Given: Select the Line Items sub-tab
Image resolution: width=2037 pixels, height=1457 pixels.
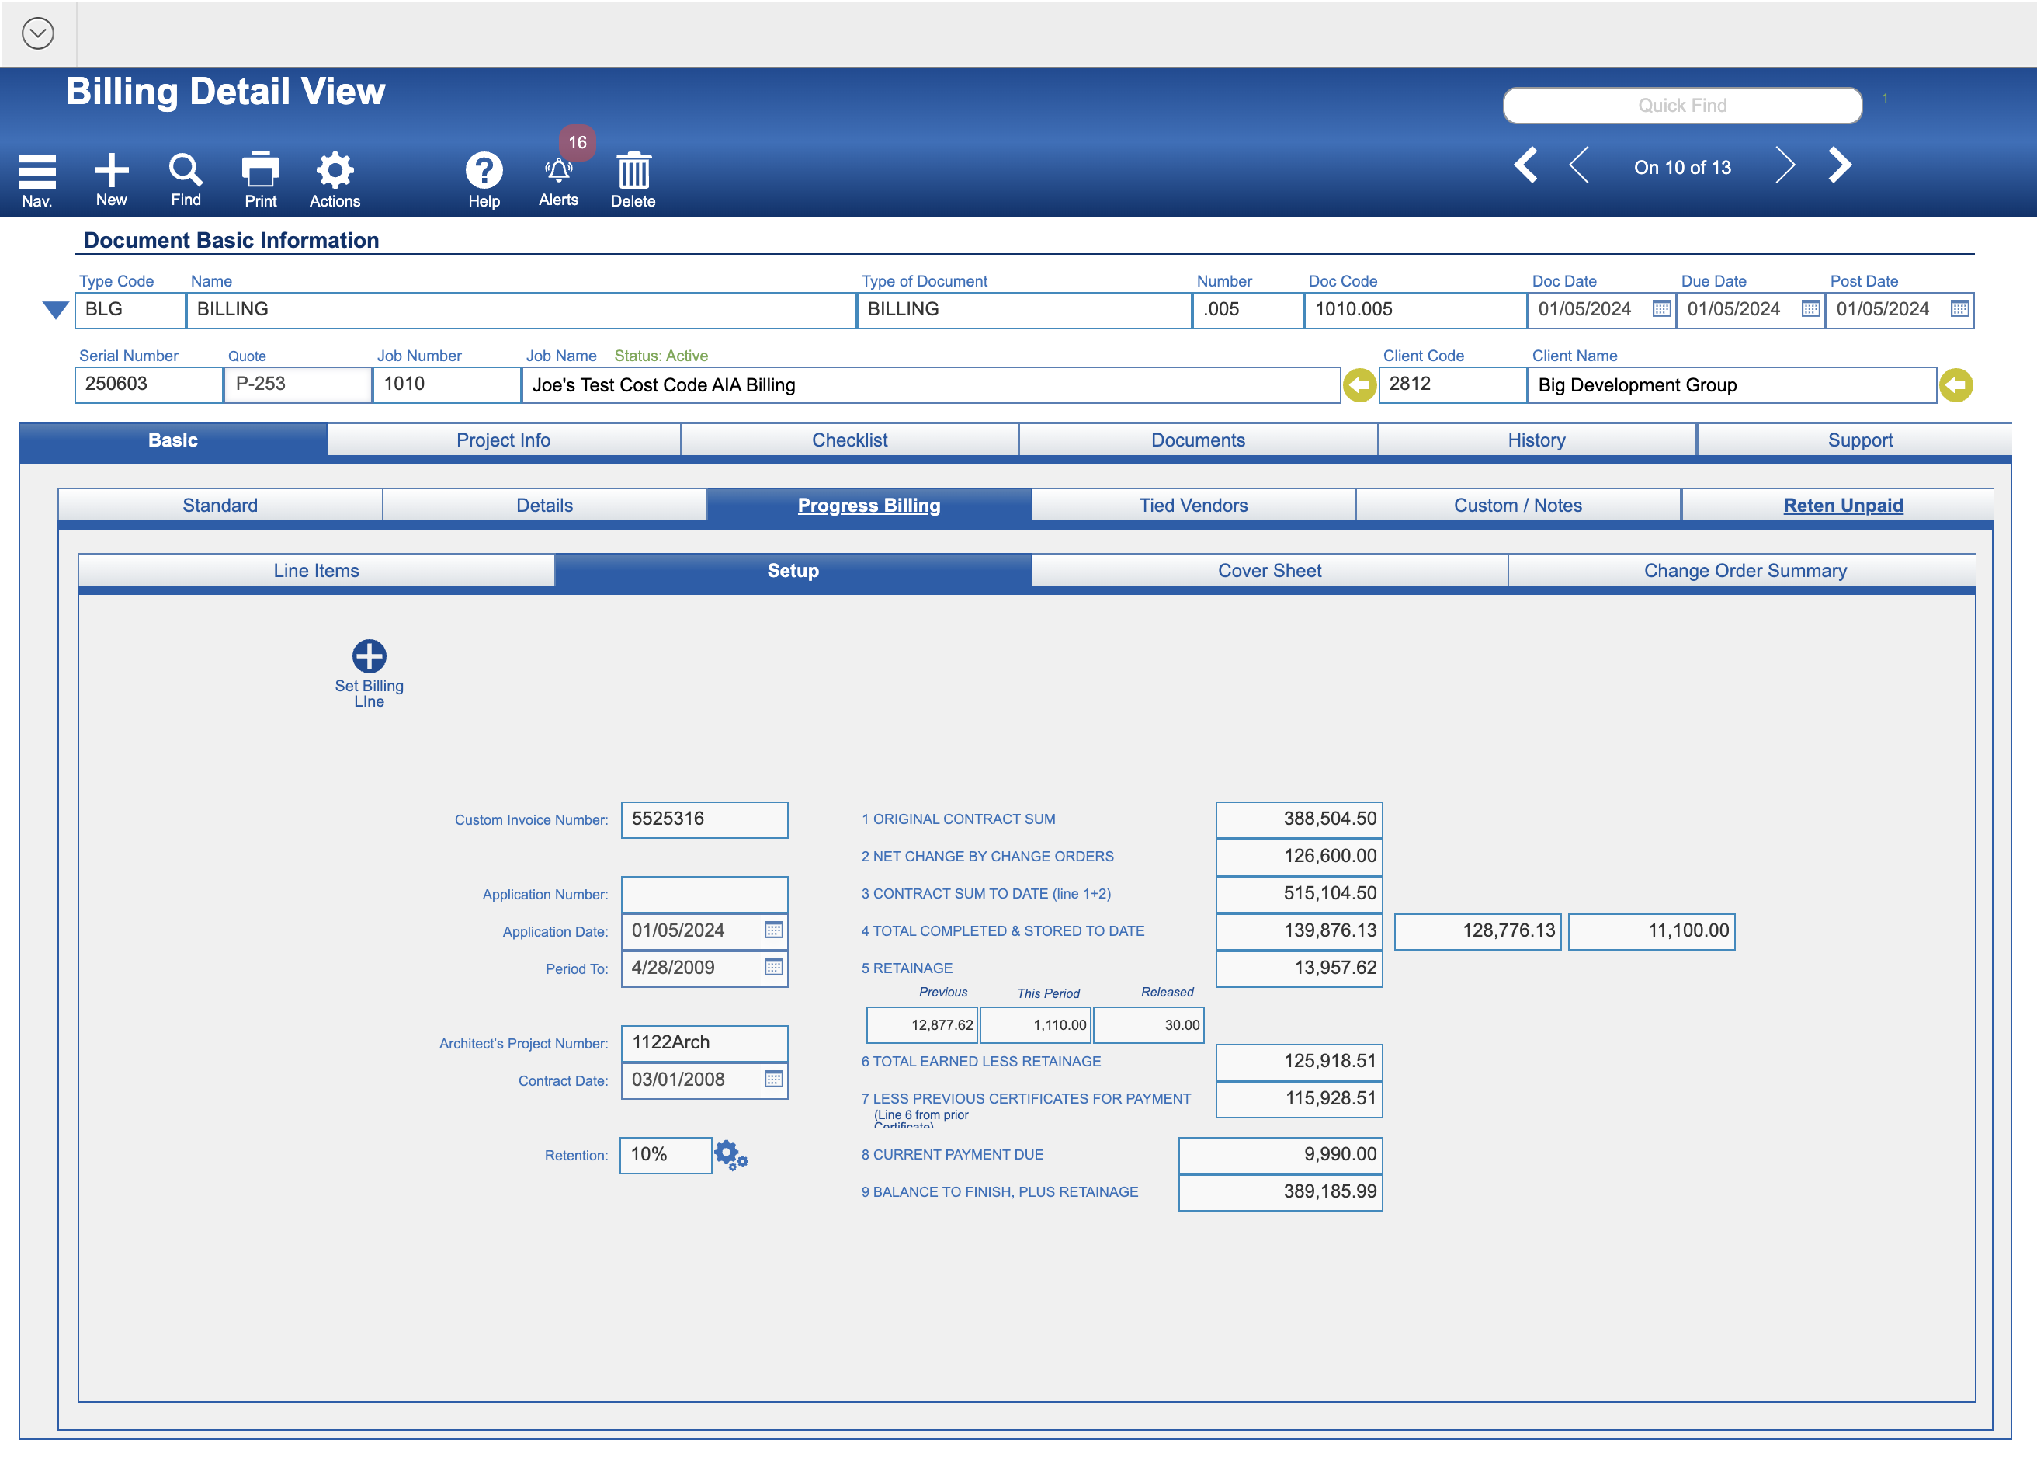Looking at the screenshot, I should click(x=316, y=571).
